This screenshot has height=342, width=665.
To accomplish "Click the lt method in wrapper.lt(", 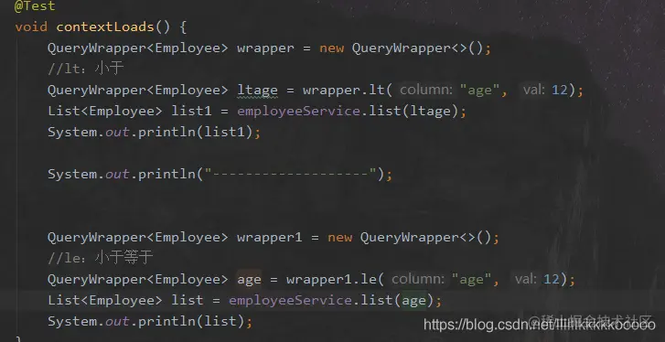I will (x=376, y=91).
